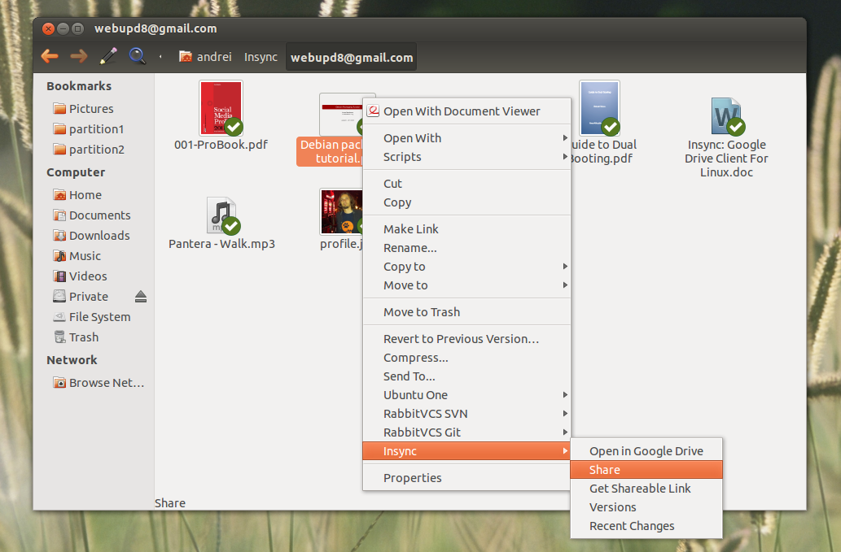Image resolution: width=841 pixels, height=552 pixels.
Task: Go to the Home folder
Action: pos(78,195)
